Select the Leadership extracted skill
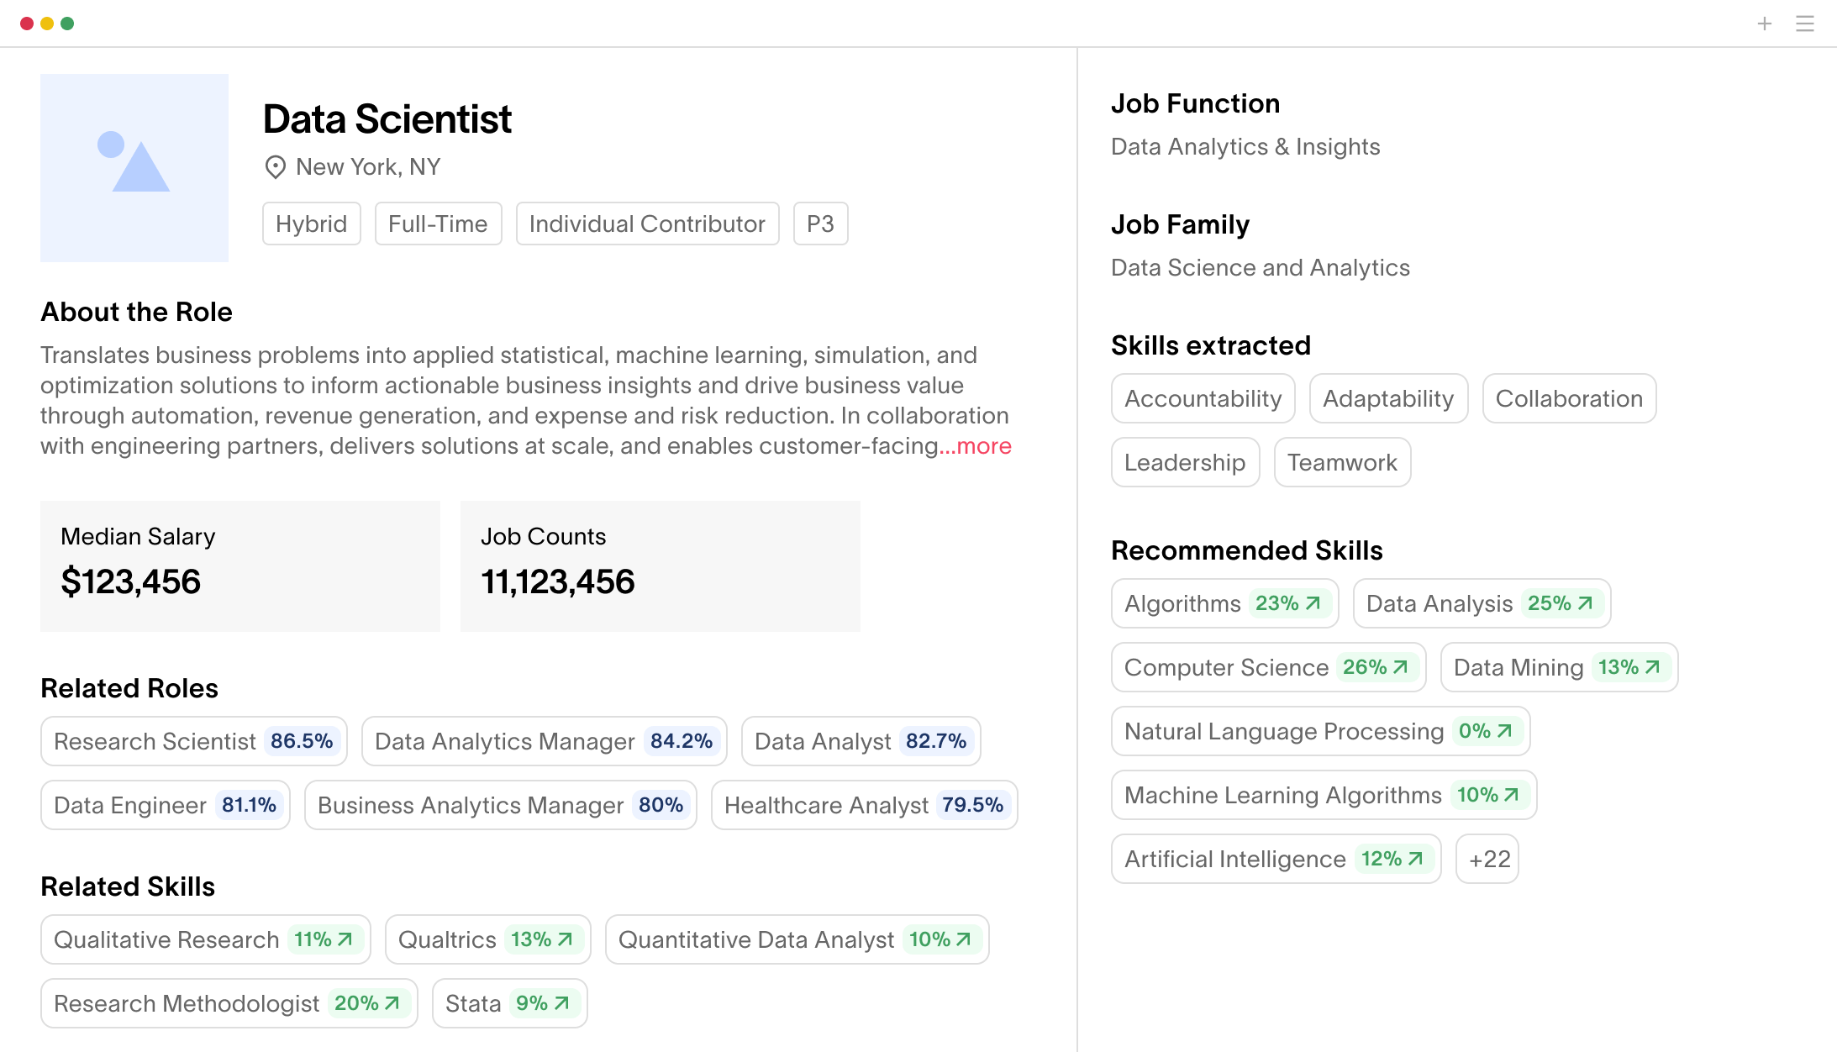 point(1186,462)
